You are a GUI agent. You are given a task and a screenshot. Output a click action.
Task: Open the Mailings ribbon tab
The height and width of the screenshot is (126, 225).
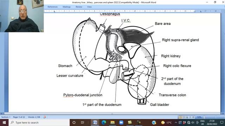(x=66, y=7)
